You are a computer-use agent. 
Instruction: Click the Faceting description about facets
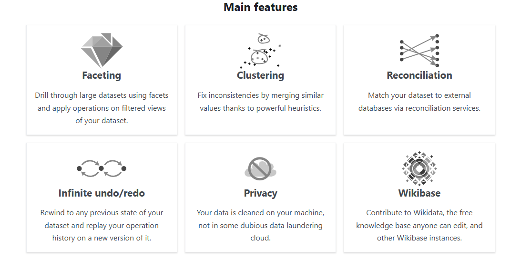(102, 108)
